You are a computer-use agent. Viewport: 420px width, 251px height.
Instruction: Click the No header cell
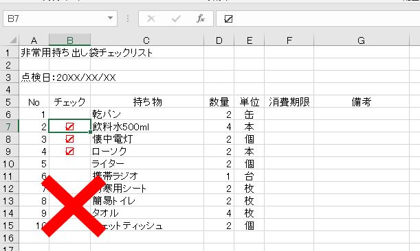(x=34, y=102)
